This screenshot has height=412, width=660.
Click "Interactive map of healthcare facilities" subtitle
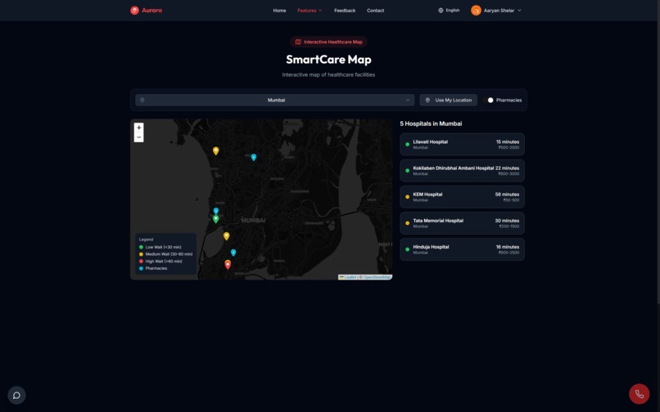coord(328,75)
